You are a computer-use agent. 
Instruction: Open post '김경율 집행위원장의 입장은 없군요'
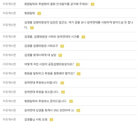click(x=79, y=25)
